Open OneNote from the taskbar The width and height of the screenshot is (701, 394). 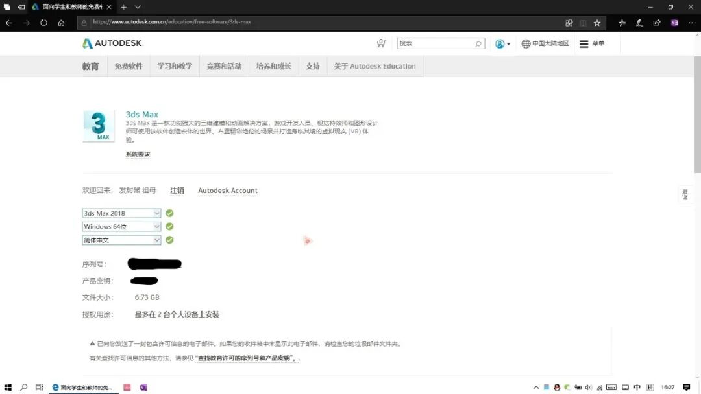(143, 388)
